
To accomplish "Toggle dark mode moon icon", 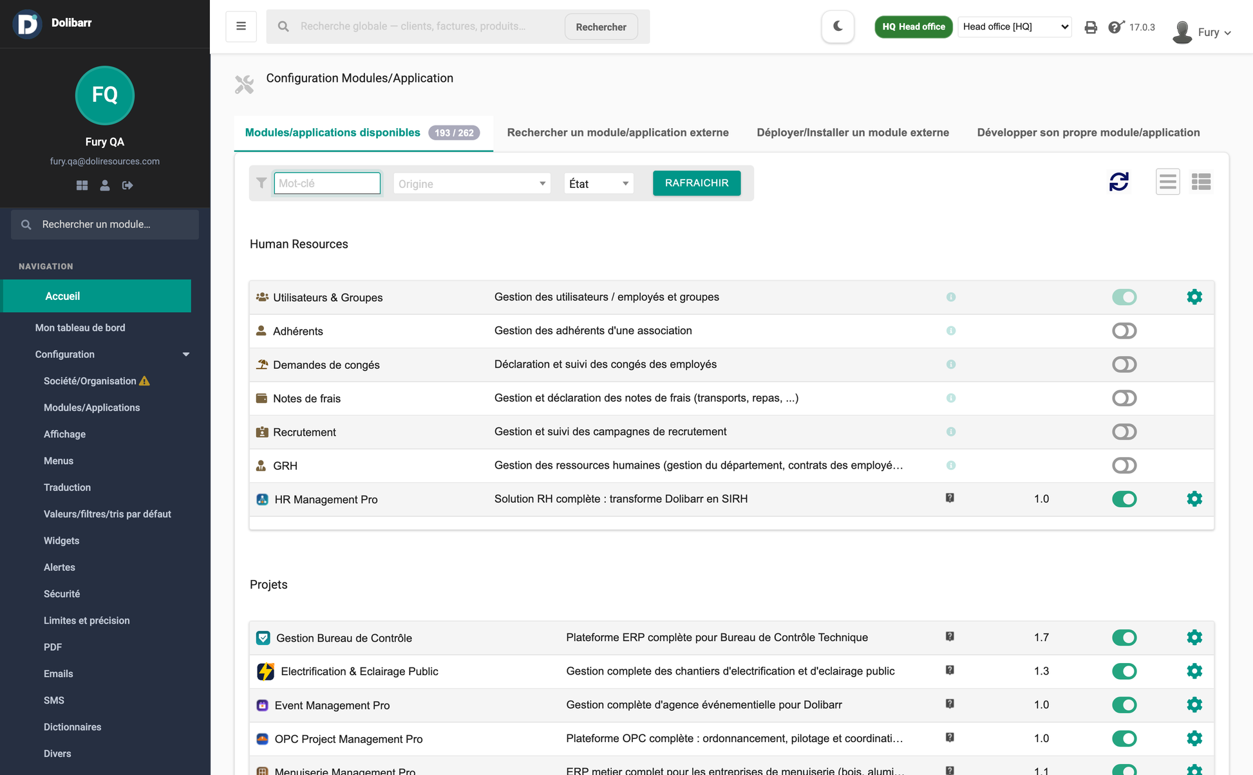I will click(838, 26).
